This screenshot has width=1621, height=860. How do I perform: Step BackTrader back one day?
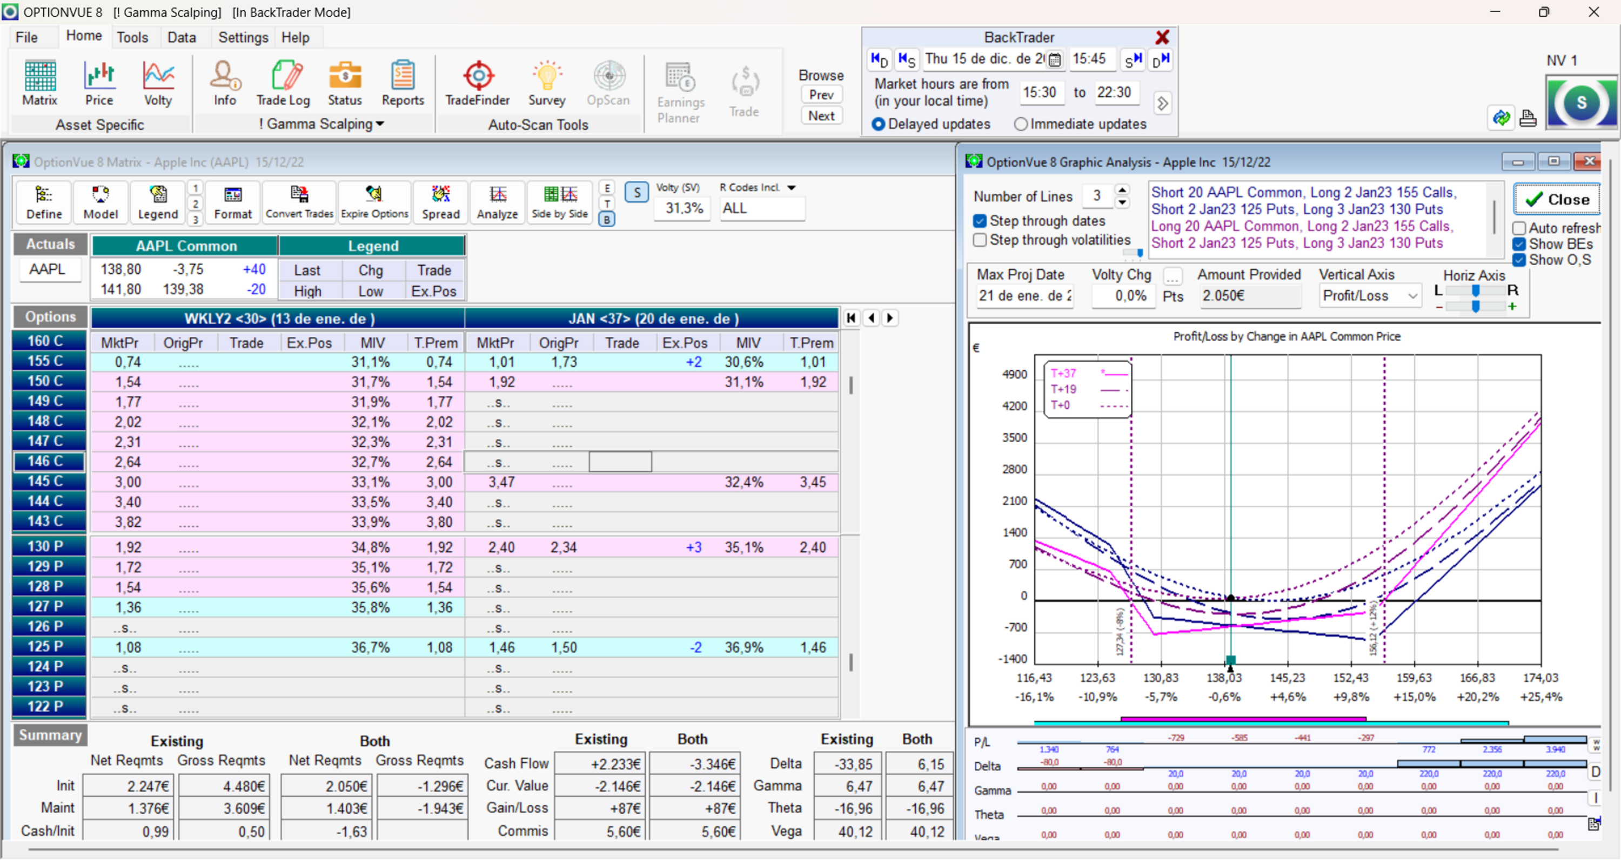pyautogui.click(x=879, y=59)
